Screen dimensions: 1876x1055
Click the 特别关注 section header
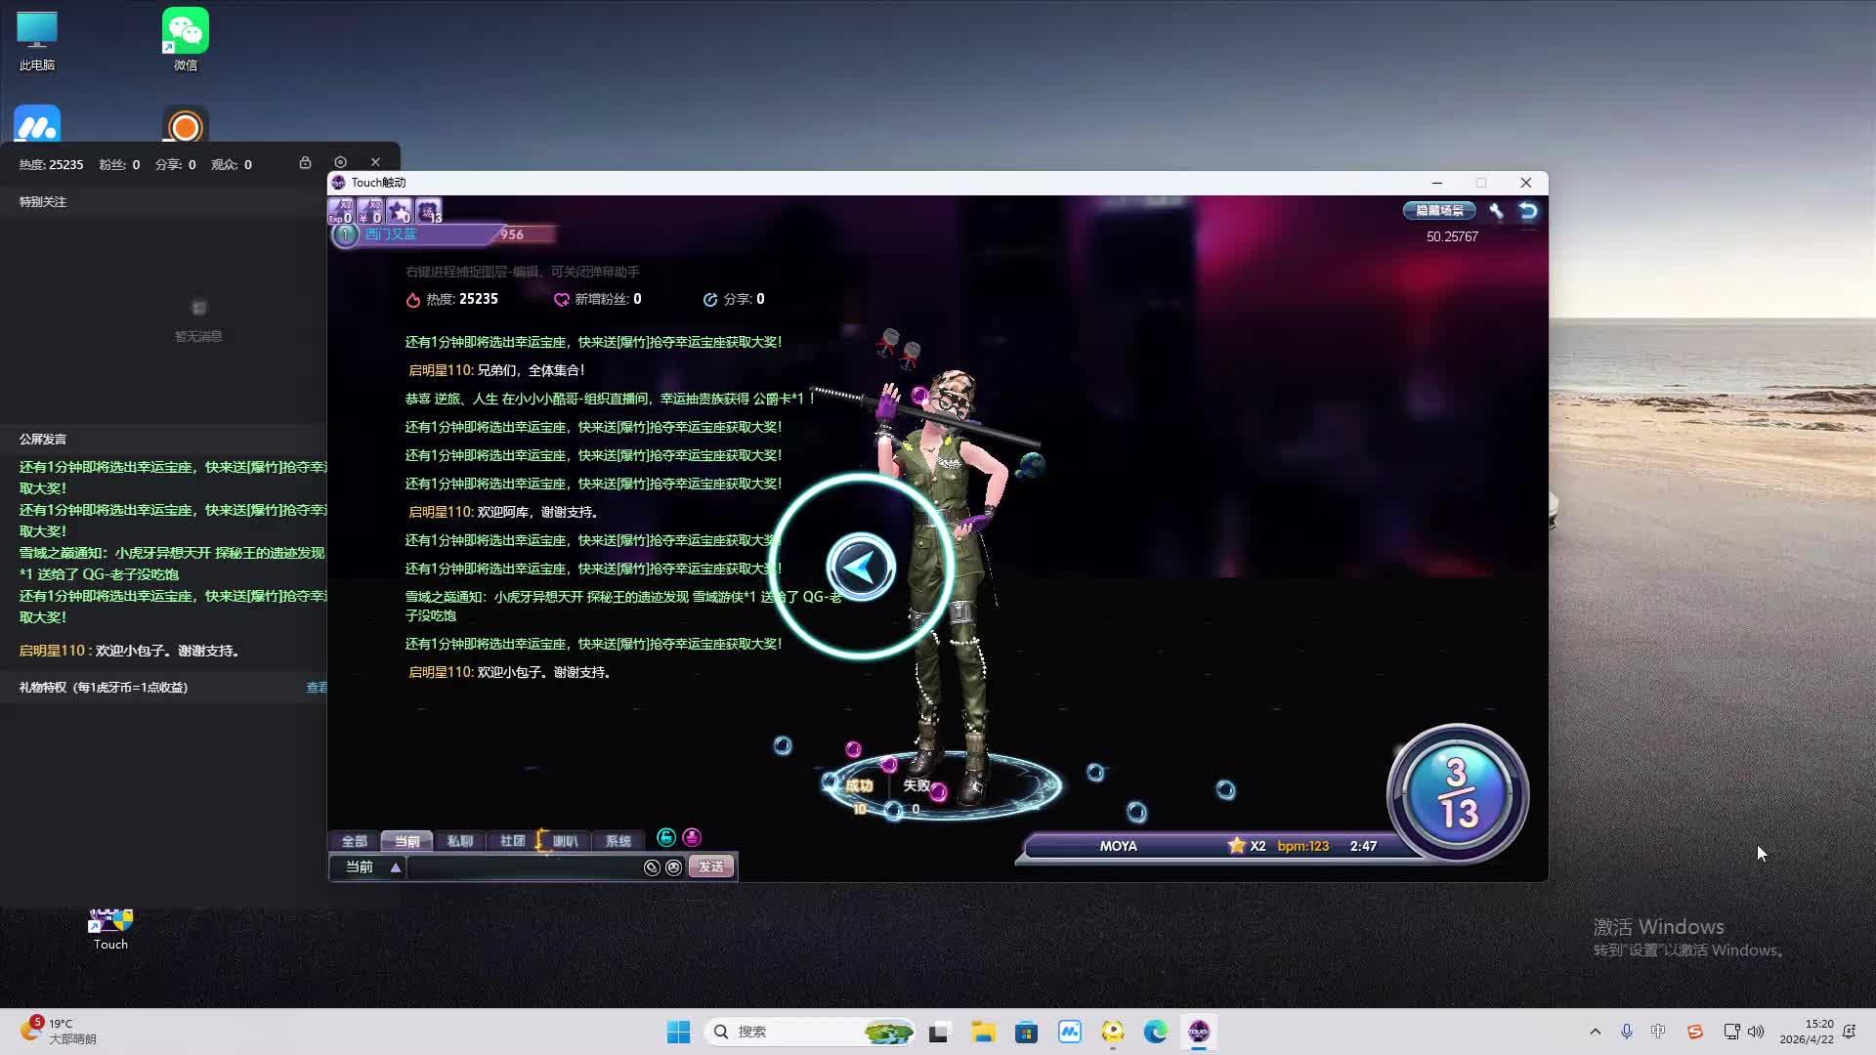(x=43, y=202)
